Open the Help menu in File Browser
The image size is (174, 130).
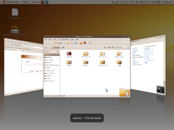77,40
